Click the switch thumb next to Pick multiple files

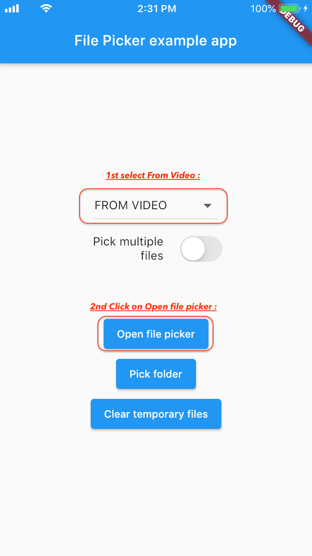click(x=193, y=248)
